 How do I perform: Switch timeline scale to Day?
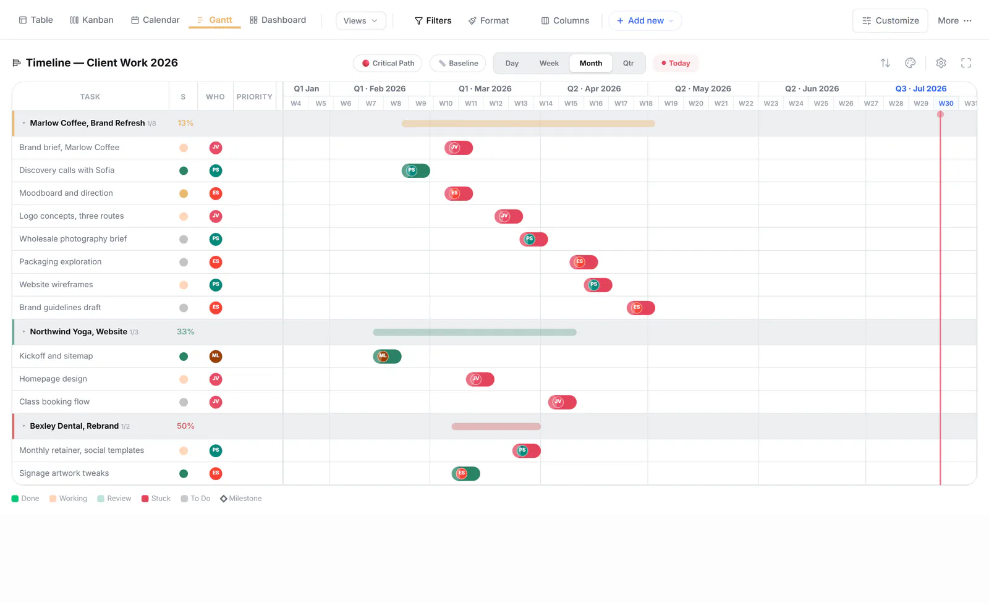click(512, 63)
